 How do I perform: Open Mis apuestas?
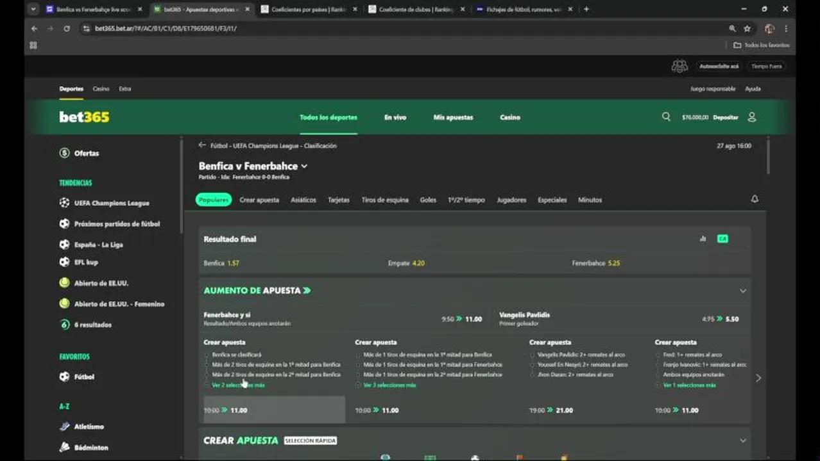[453, 117]
